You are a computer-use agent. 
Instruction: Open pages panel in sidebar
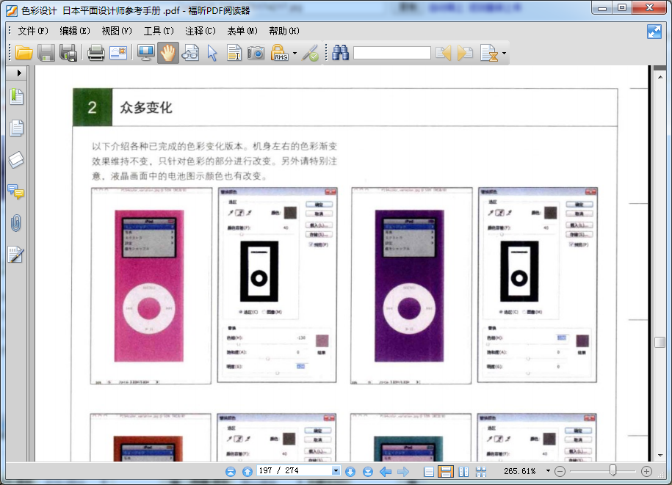[16, 128]
